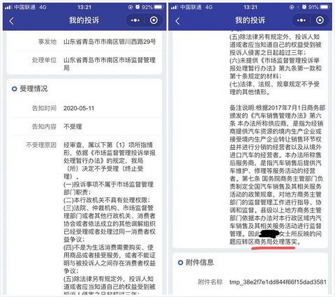The width and height of the screenshot is (335, 297).
Task: Select the 受理情况 section bullet
Action: pyautogui.click(x=15, y=89)
